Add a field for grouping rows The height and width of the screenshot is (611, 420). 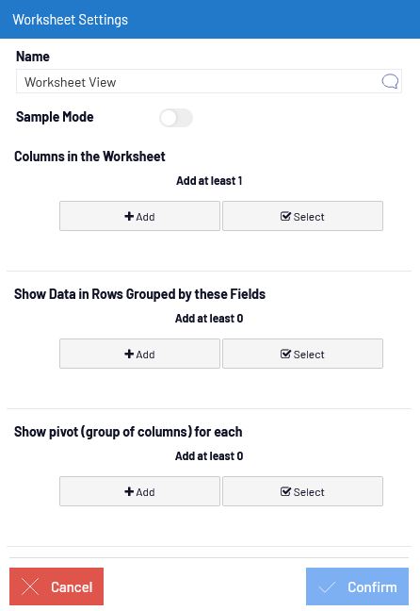139,354
